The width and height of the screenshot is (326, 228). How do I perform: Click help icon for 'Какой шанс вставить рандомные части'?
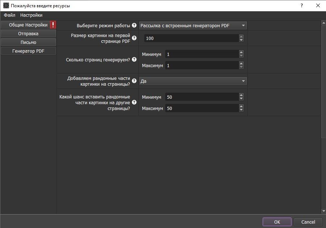click(134, 103)
